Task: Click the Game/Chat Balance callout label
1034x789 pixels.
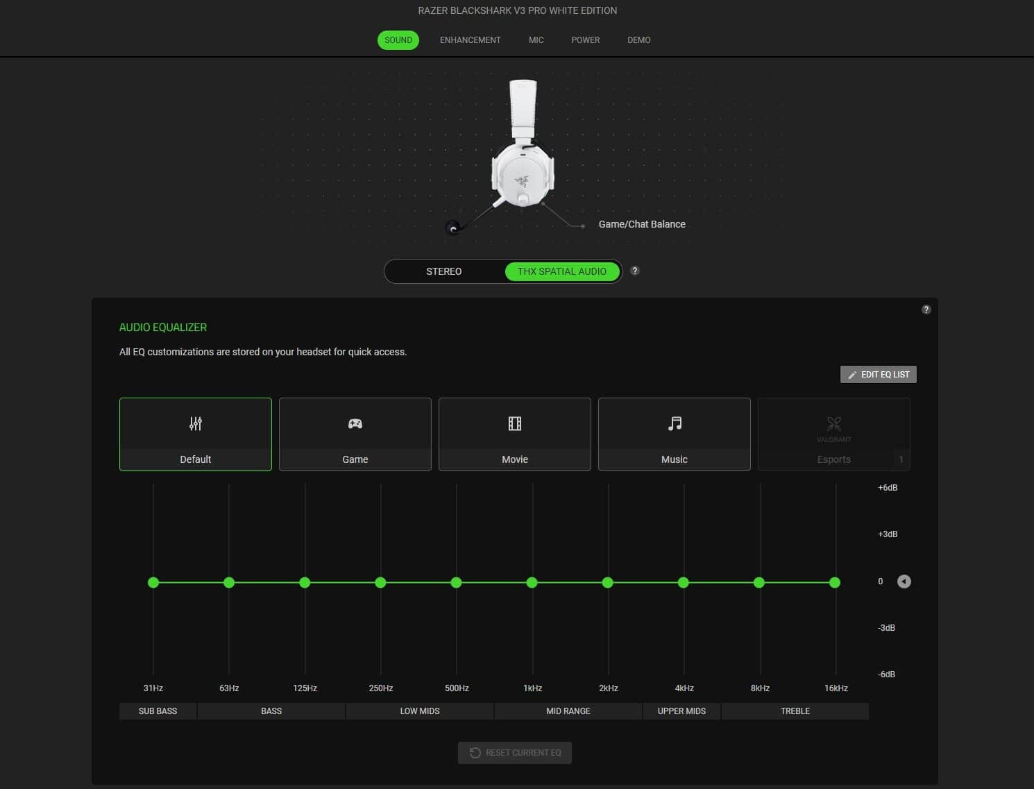Action: (x=642, y=224)
